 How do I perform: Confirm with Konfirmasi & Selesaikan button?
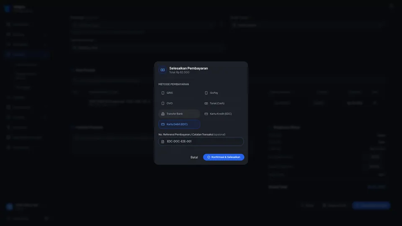[x=224, y=157]
